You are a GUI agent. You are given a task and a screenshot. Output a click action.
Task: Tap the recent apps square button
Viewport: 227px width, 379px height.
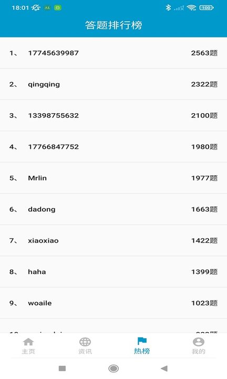[62, 368]
